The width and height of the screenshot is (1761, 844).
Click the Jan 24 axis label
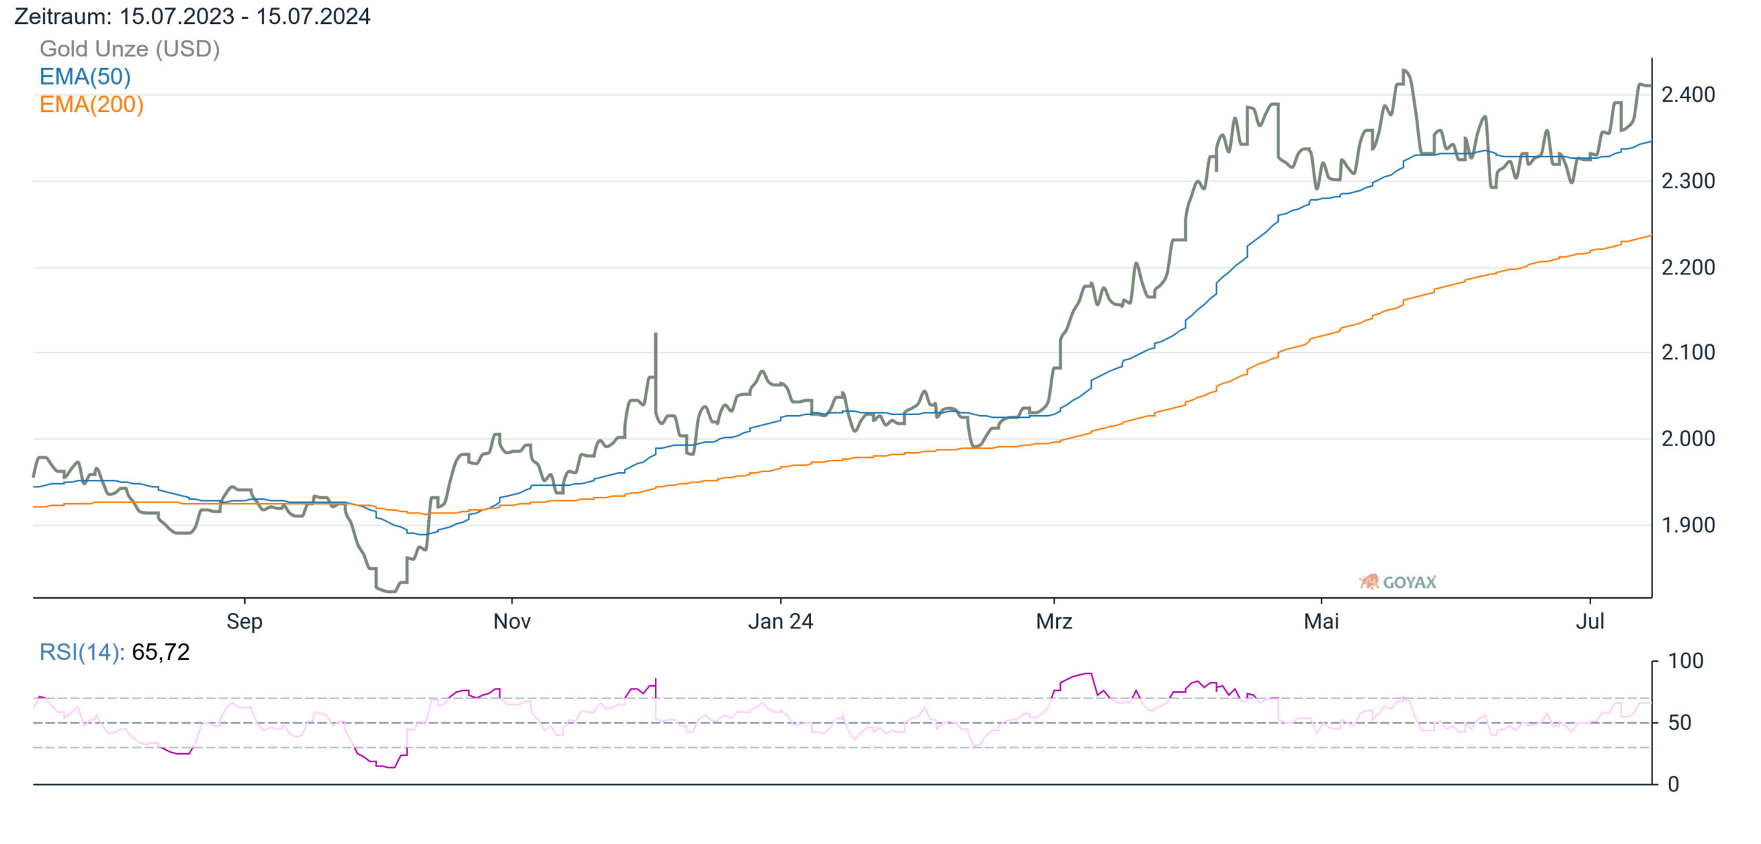(x=780, y=621)
